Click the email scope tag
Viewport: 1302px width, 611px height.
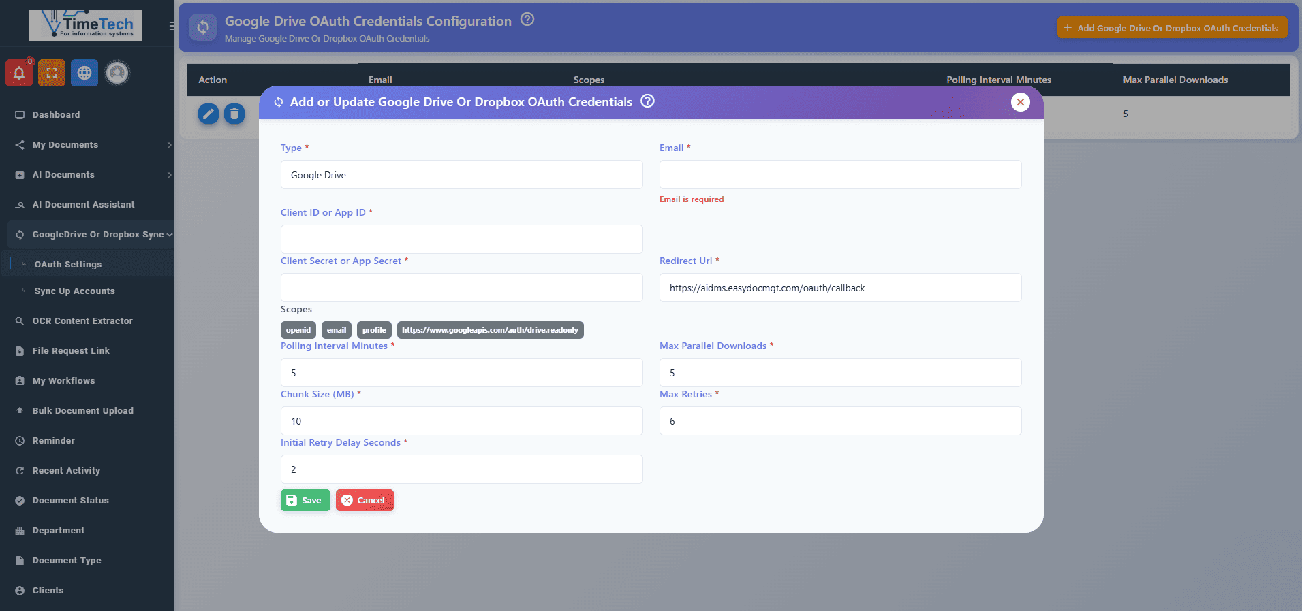point(337,330)
